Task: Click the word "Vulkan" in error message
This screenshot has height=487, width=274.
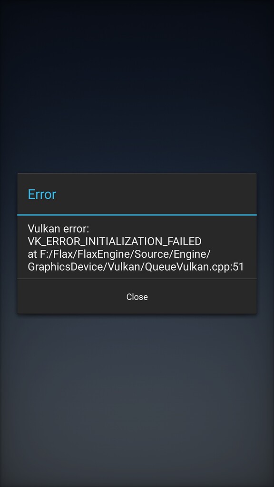Action: click(x=44, y=229)
